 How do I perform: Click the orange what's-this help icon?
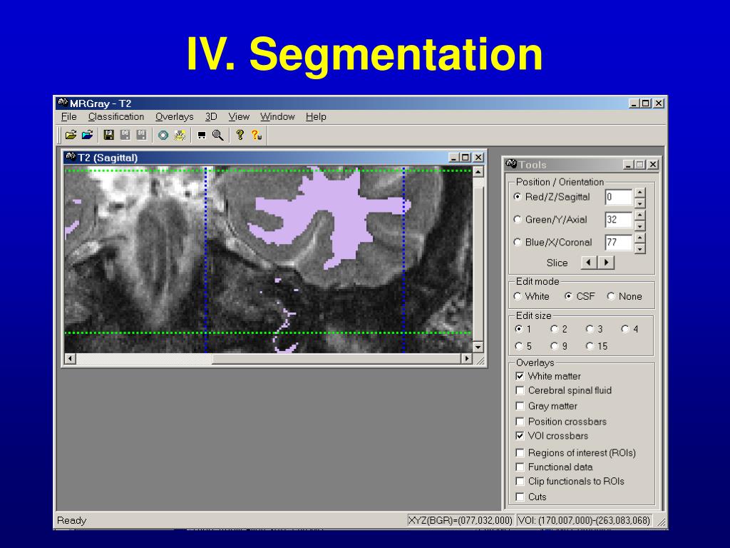tap(257, 135)
